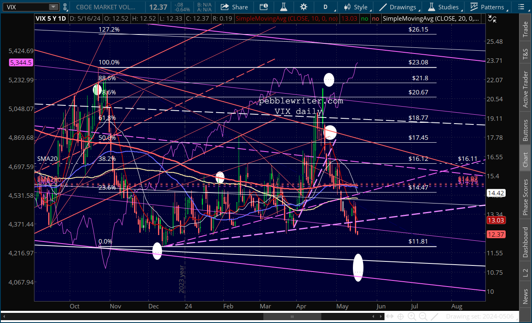532x323 pixels.
Task: Open the Dashboard side tab
Action: (525, 242)
